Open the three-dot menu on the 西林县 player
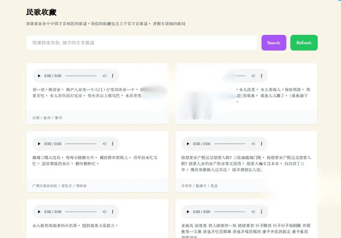Image resolution: width=341 pixels, height=238 pixels. tap(113, 144)
